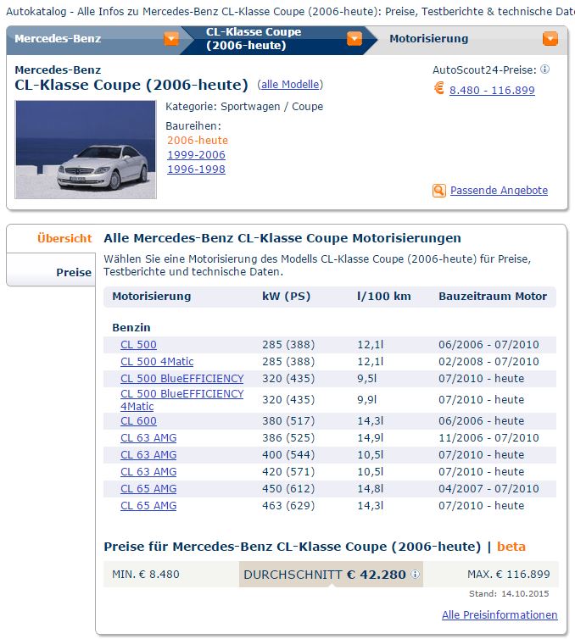Open the Motorisierung dropdown arrow
Viewport: 575px width, 639px height.
550,39
